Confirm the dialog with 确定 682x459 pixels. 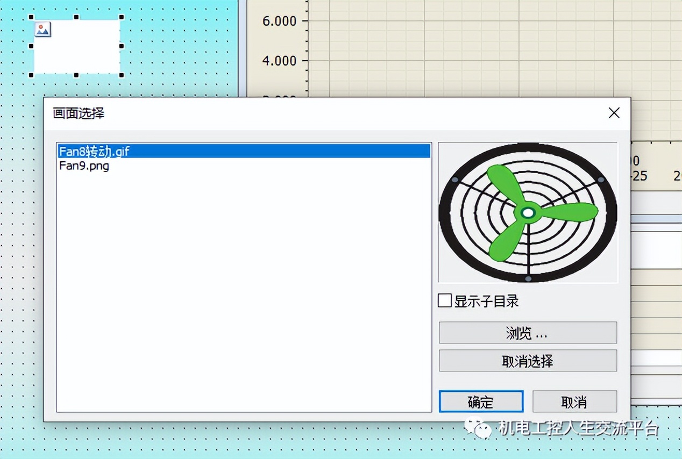[x=480, y=401]
